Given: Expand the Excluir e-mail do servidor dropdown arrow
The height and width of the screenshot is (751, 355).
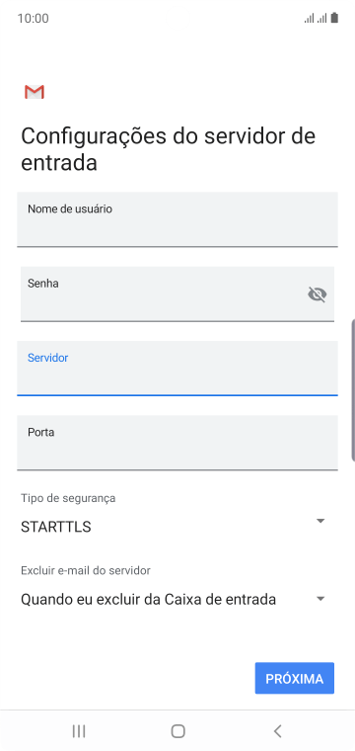Looking at the screenshot, I should tap(320, 599).
